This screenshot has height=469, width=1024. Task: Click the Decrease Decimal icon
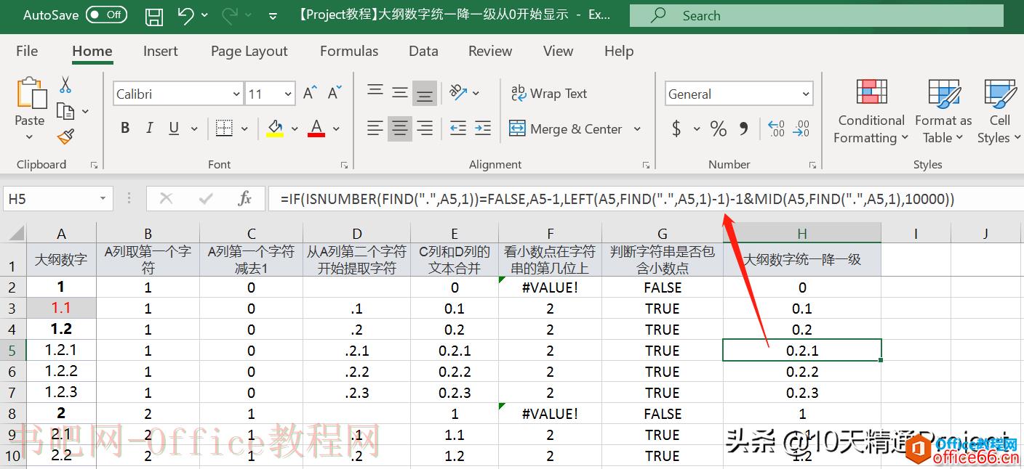(801, 129)
